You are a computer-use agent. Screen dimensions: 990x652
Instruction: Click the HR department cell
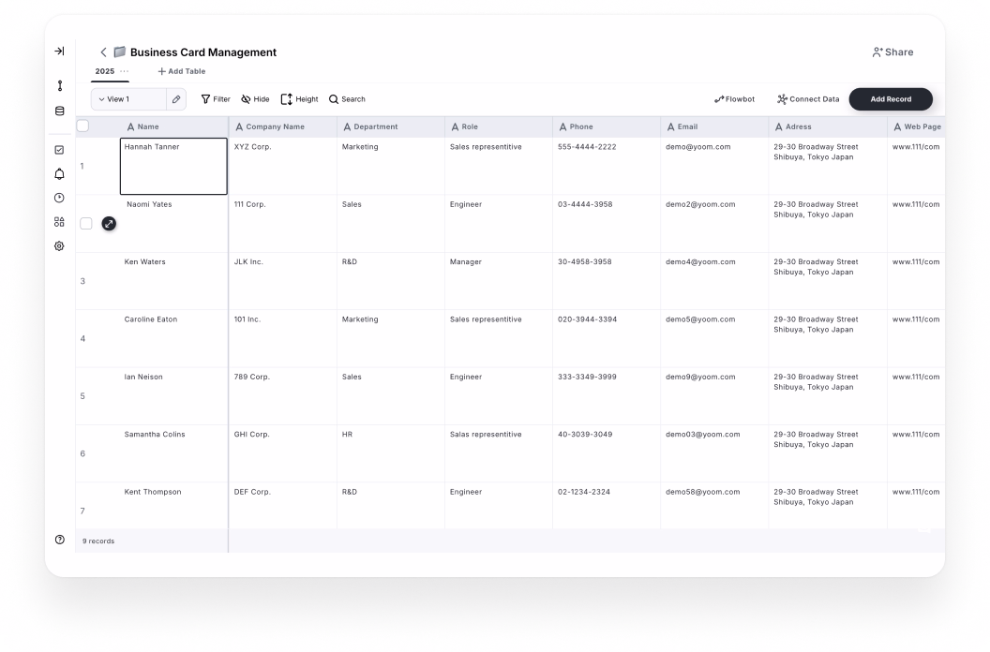point(391,453)
